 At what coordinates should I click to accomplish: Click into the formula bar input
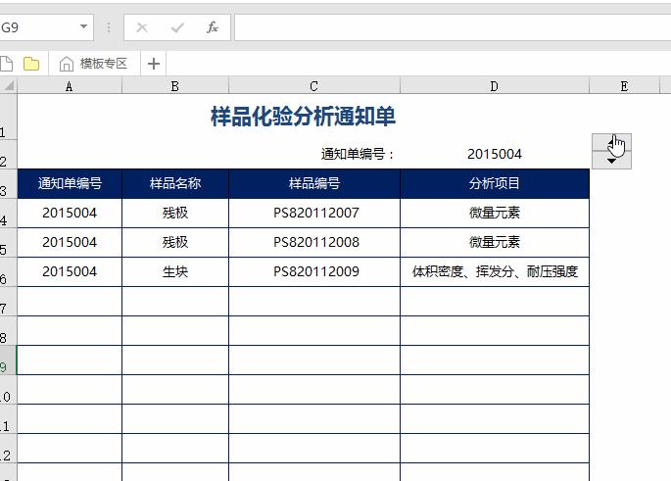point(453,27)
